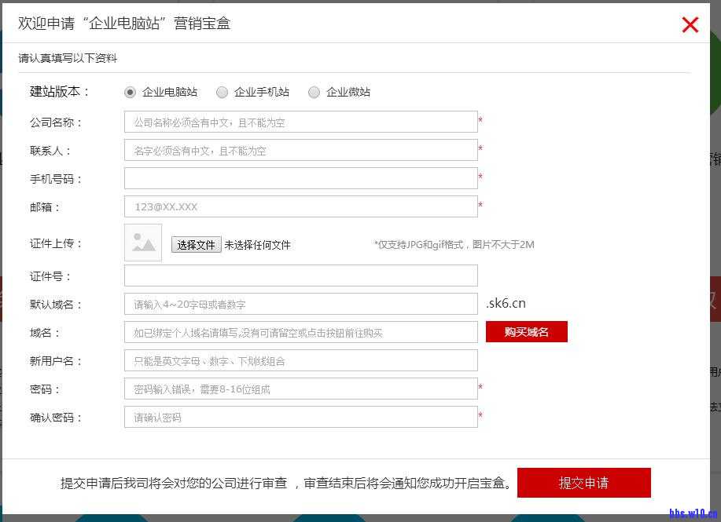Click the 邮箱 email field
The height and width of the screenshot is (522, 721).
300,207
